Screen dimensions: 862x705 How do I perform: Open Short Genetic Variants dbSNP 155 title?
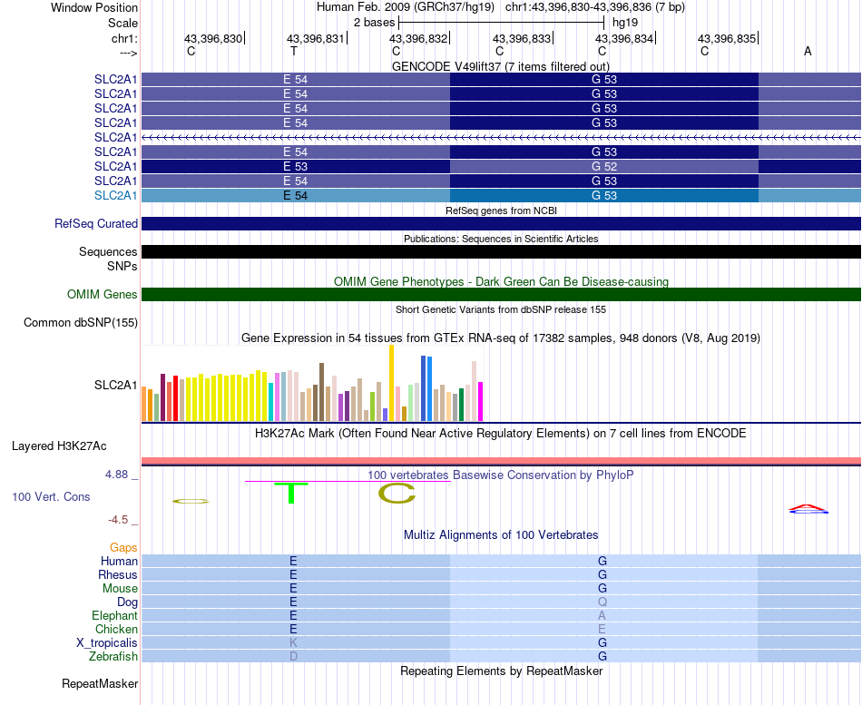point(501,309)
